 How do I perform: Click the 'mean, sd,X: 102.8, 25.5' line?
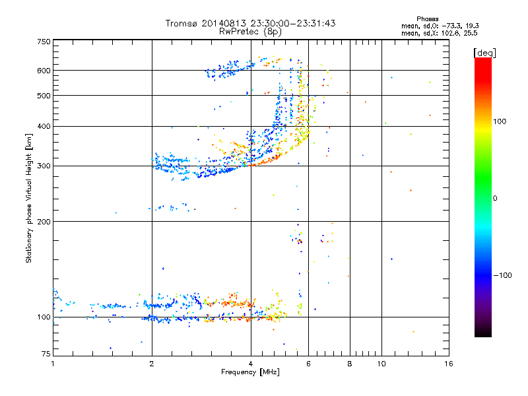(439, 33)
